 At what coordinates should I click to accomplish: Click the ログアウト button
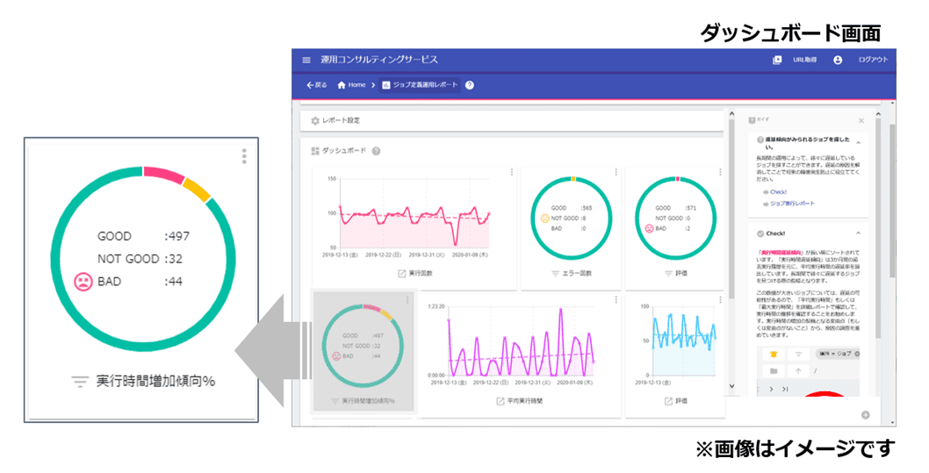[x=872, y=60]
